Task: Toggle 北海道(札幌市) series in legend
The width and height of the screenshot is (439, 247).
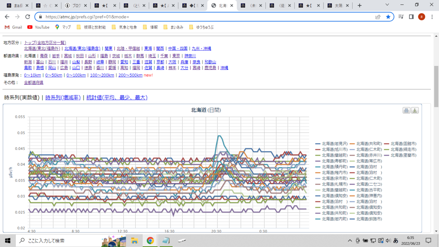Action: tap(332, 184)
